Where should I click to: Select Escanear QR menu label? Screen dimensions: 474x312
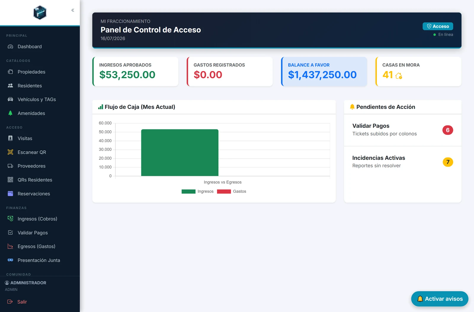[32, 152]
